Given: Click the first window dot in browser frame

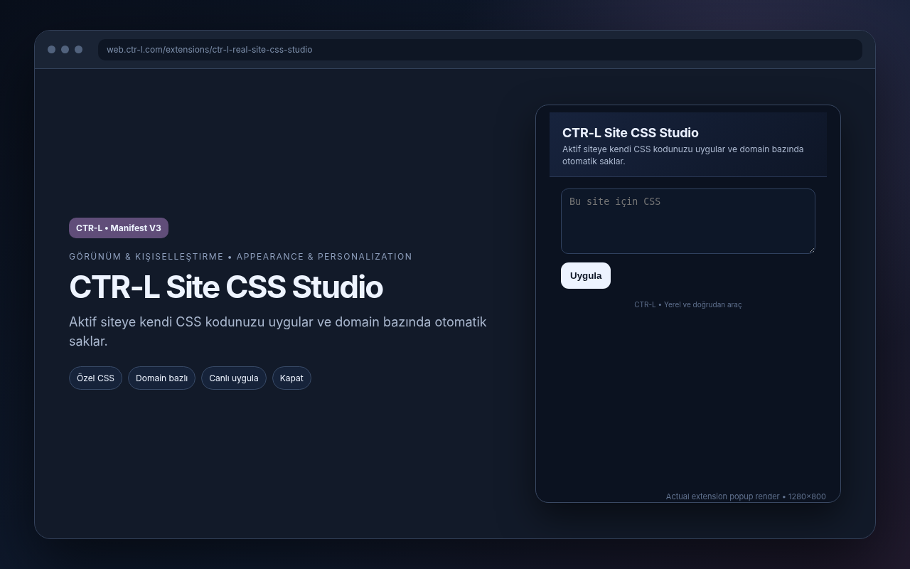Looking at the screenshot, I should click(51, 50).
